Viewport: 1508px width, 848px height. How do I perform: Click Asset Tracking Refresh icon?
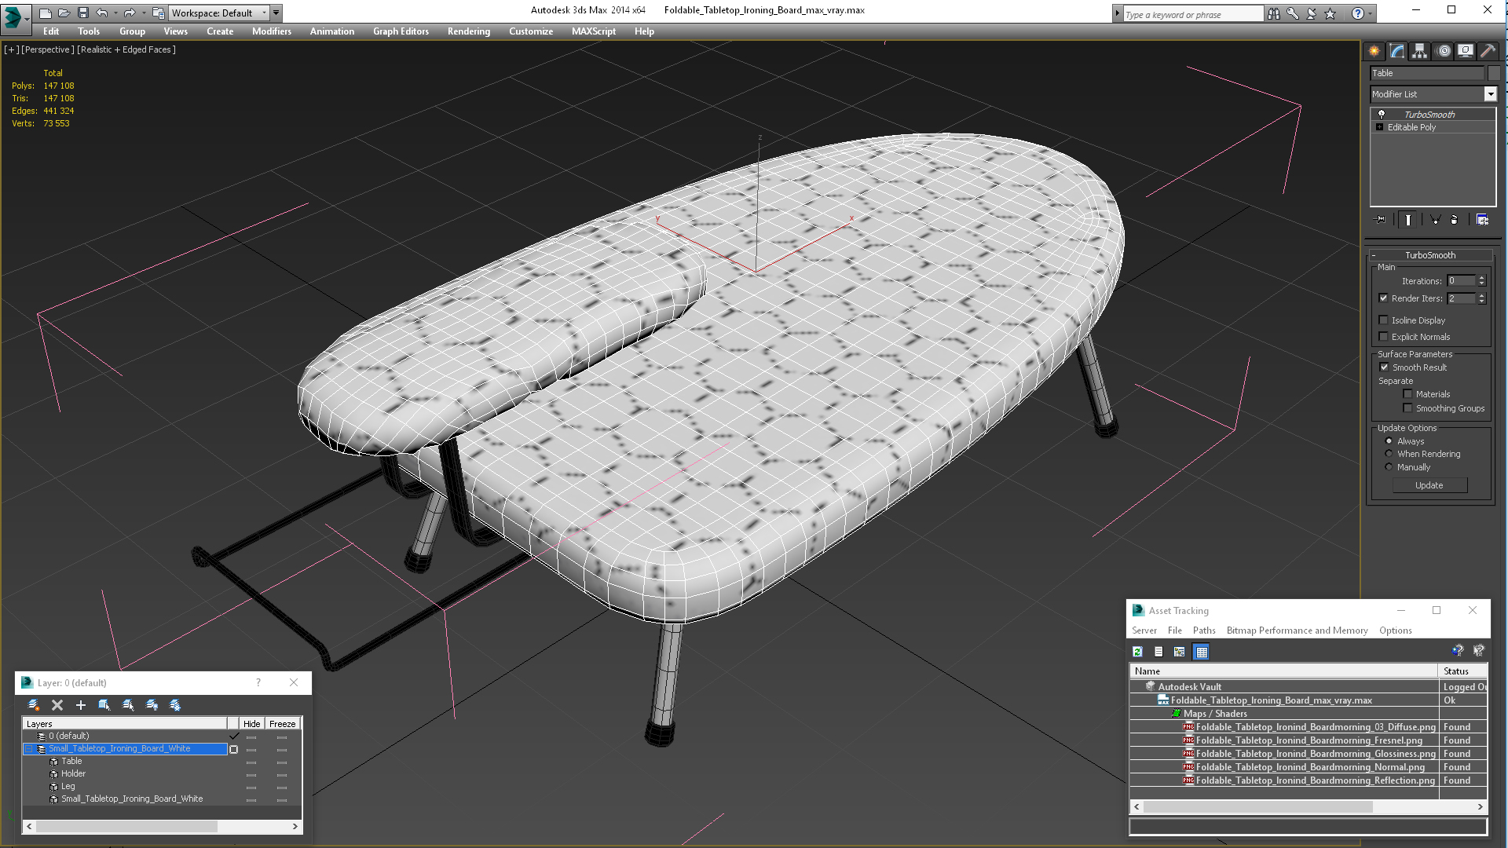[x=1137, y=652]
